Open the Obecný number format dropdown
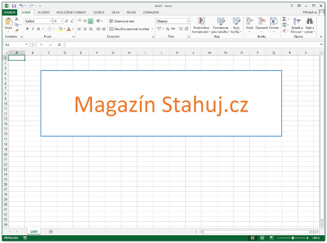 (187, 21)
